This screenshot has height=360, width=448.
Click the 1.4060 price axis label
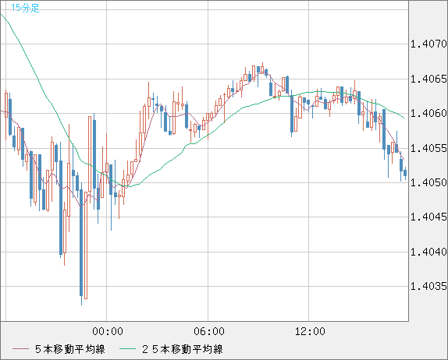tap(428, 113)
